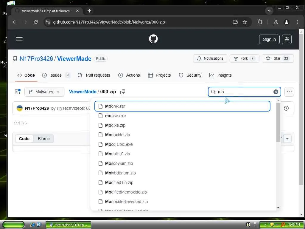Open the Chrome profile avatar
This screenshot has width=305, height=229.
(x=286, y=22)
